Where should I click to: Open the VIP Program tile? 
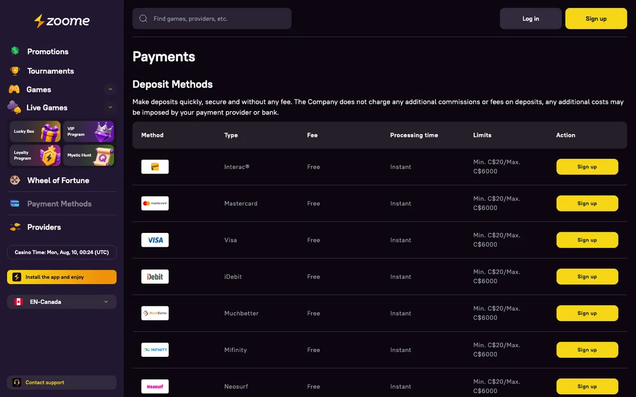(89, 131)
